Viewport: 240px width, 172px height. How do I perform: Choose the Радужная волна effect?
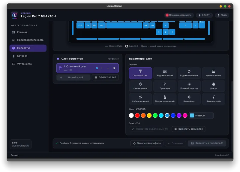coord(165,73)
